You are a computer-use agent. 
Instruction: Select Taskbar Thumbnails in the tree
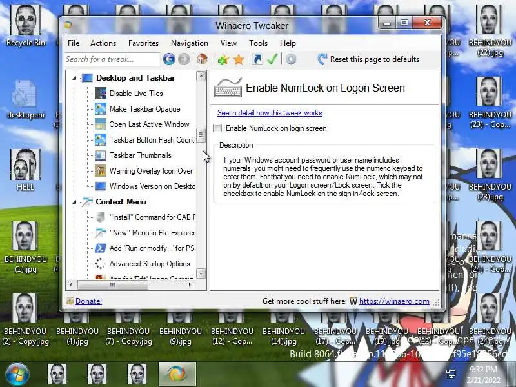(x=141, y=155)
